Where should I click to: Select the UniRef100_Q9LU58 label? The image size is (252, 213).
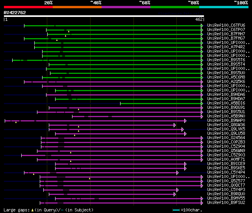226,134
